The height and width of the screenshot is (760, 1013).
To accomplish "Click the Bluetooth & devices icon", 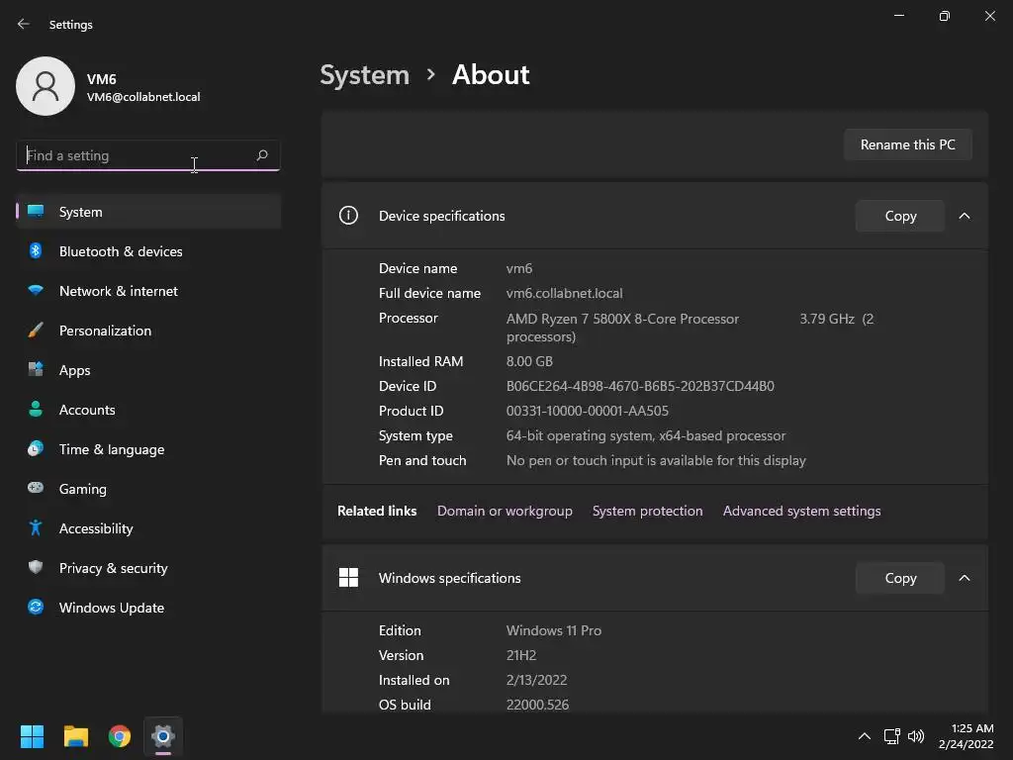I will click(36, 251).
